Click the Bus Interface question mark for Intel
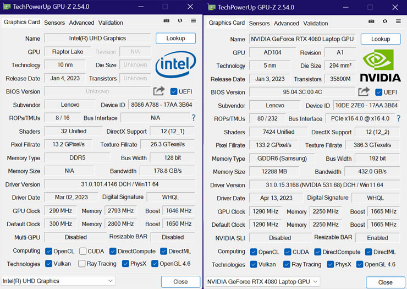 pos(194,118)
